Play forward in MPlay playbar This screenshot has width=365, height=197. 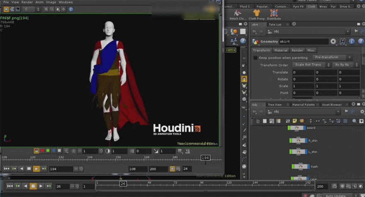(36, 169)
